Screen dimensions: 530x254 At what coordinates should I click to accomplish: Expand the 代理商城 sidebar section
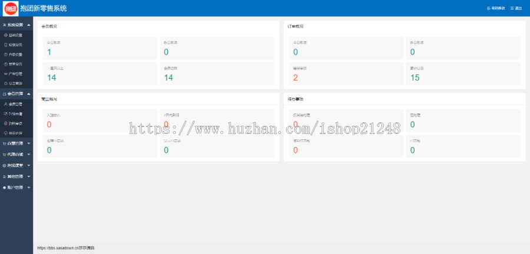coord(16,153)
